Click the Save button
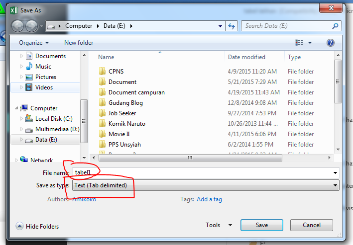 pyautogui.click(x=262, y=225)
